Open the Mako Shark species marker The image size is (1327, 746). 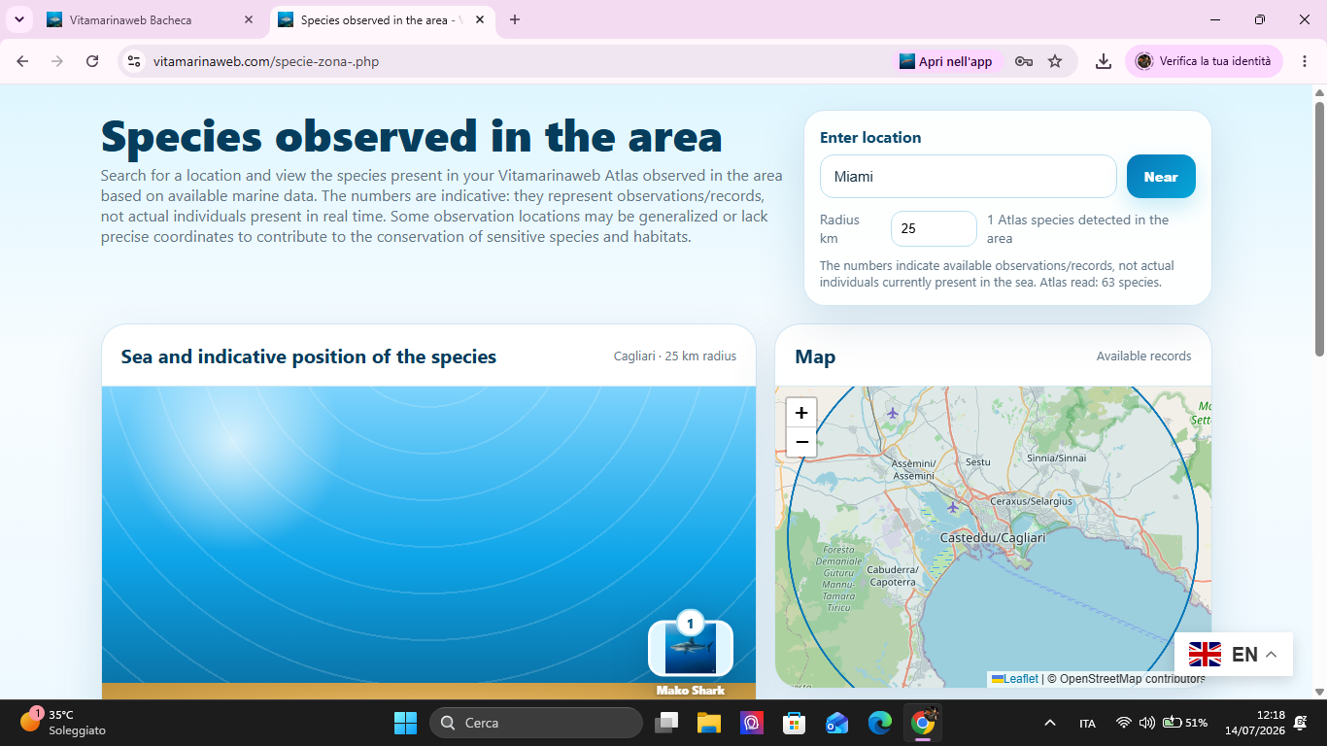[x=691, y=648]
